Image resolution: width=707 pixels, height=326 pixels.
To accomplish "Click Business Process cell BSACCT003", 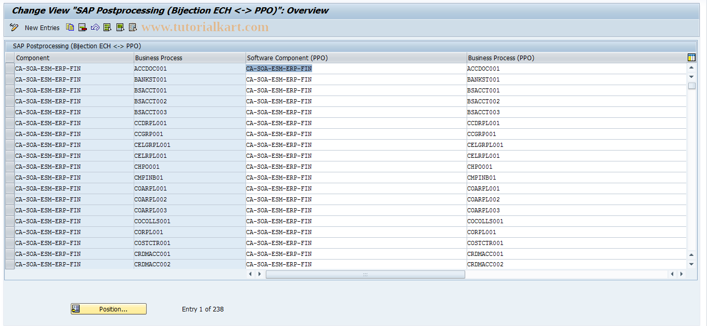I will point(190,112).
